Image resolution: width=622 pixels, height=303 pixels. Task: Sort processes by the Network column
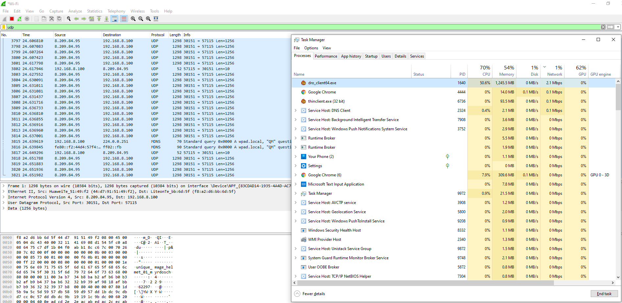(552, 71)
